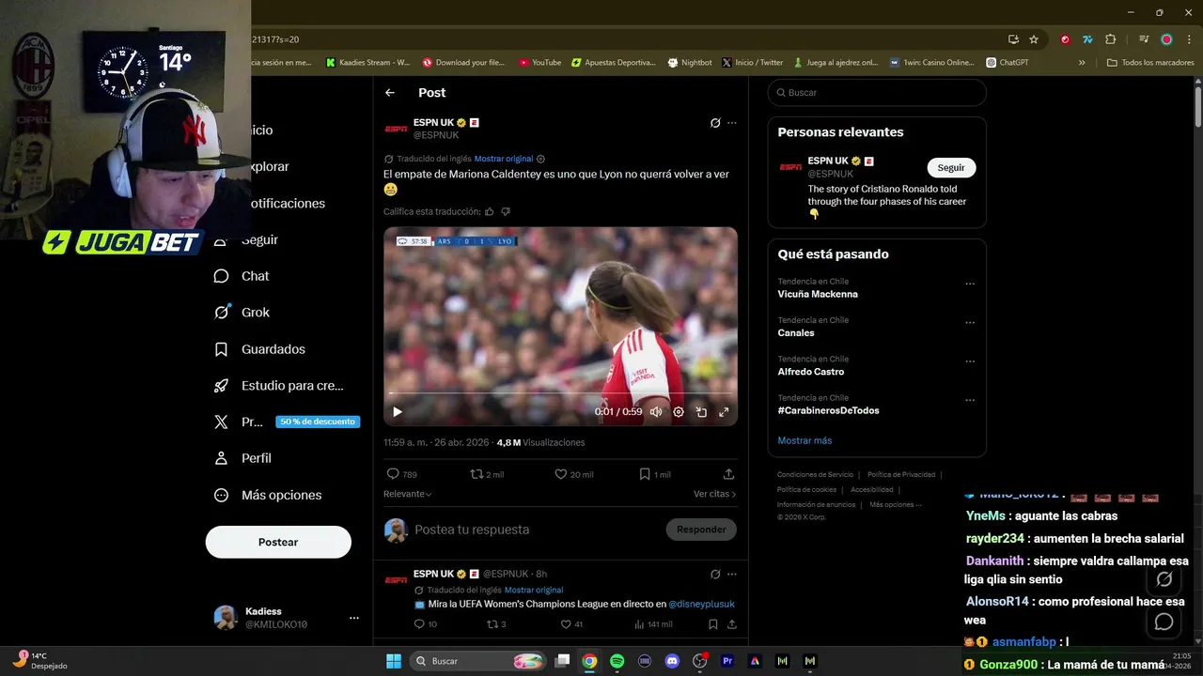Open Ver citas link
Viewport: 1203px width, 676px height.
pos(714,494)
